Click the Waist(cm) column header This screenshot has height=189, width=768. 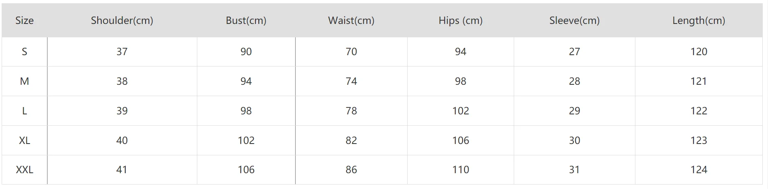351,21
